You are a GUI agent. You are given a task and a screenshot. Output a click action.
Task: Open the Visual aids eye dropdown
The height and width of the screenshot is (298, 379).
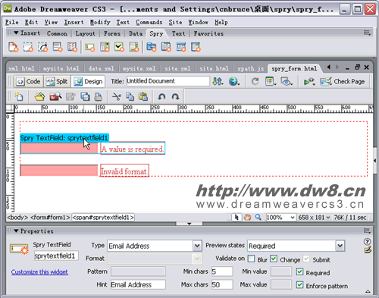287,81
